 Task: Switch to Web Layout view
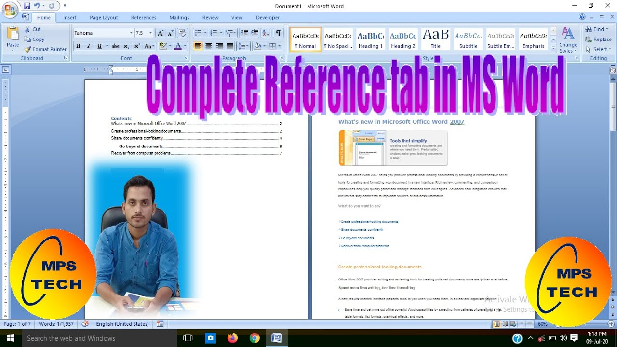tap(514, 324)
